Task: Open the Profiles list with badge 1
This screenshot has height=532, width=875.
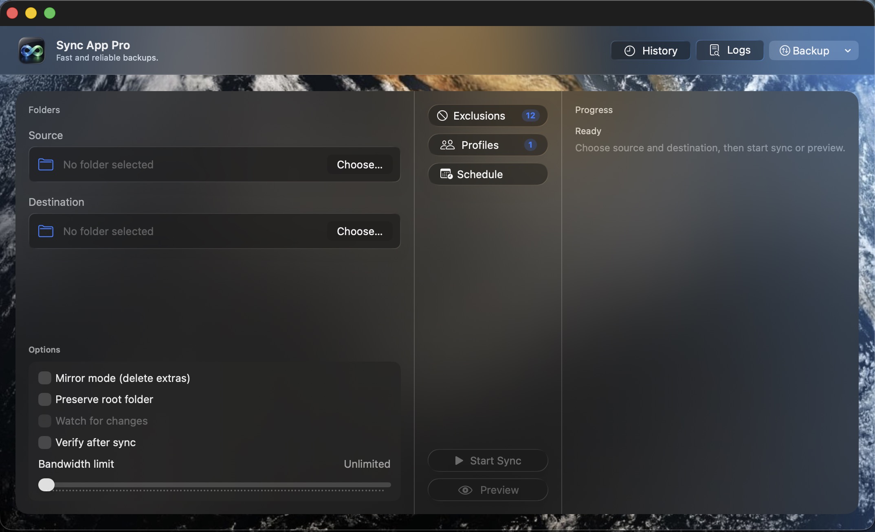Action: click(488, 145)
